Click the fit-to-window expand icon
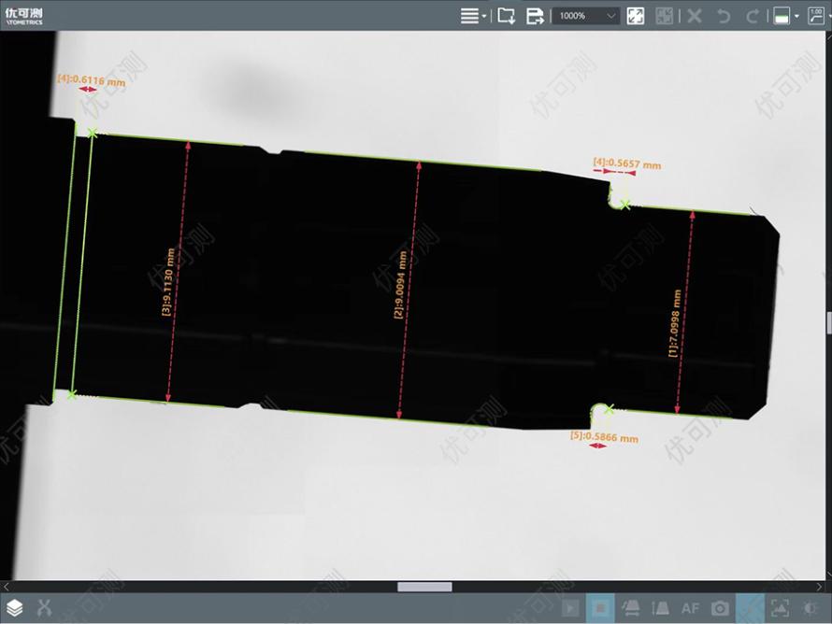 [635, 16]
